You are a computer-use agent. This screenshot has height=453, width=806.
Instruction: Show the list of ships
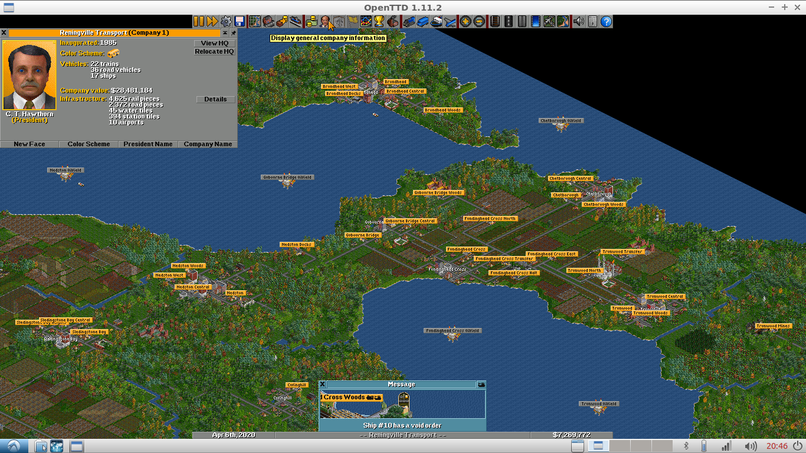point(436,21)
